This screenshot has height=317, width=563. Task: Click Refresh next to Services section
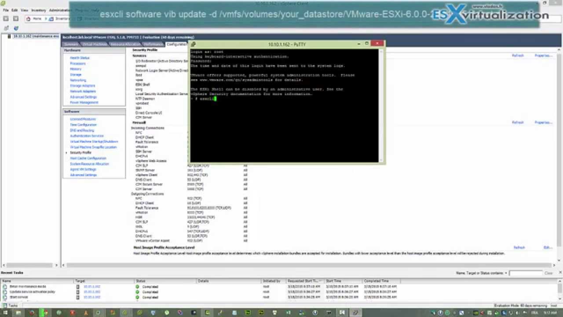coord(518,55)
